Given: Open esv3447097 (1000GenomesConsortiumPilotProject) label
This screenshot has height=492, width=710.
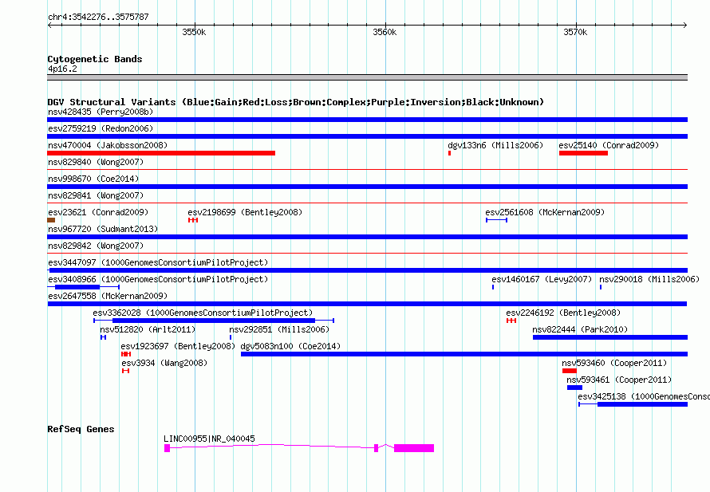Looking at the screenshot, I should click(158, 262).
